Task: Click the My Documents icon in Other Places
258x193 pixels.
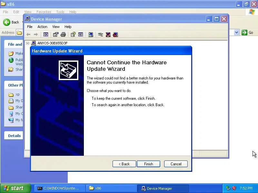Action: pos(11,101)
